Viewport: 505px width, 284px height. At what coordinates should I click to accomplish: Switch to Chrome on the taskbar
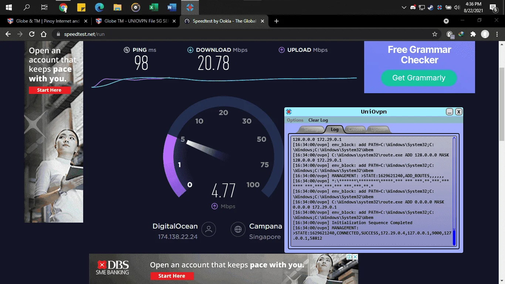[63, 7]
